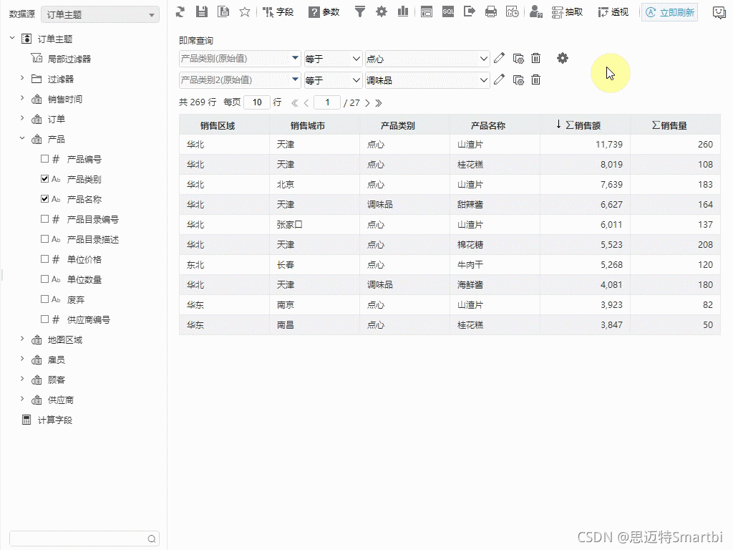The height and width of the screenshot is (550, 733).
Task: Open the SQL view toolbar icon
Action: click(x=447, y=11)
